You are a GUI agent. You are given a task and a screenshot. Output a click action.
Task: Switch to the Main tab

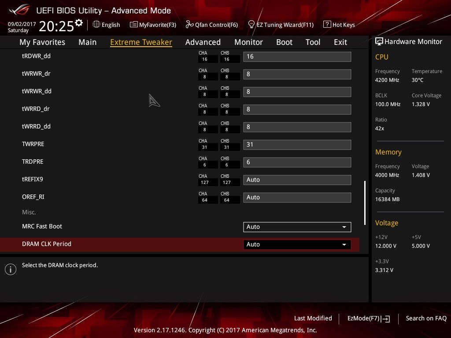pos(88,42)
